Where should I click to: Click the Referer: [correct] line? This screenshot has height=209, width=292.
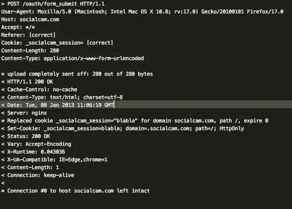(x=28, y=35)
